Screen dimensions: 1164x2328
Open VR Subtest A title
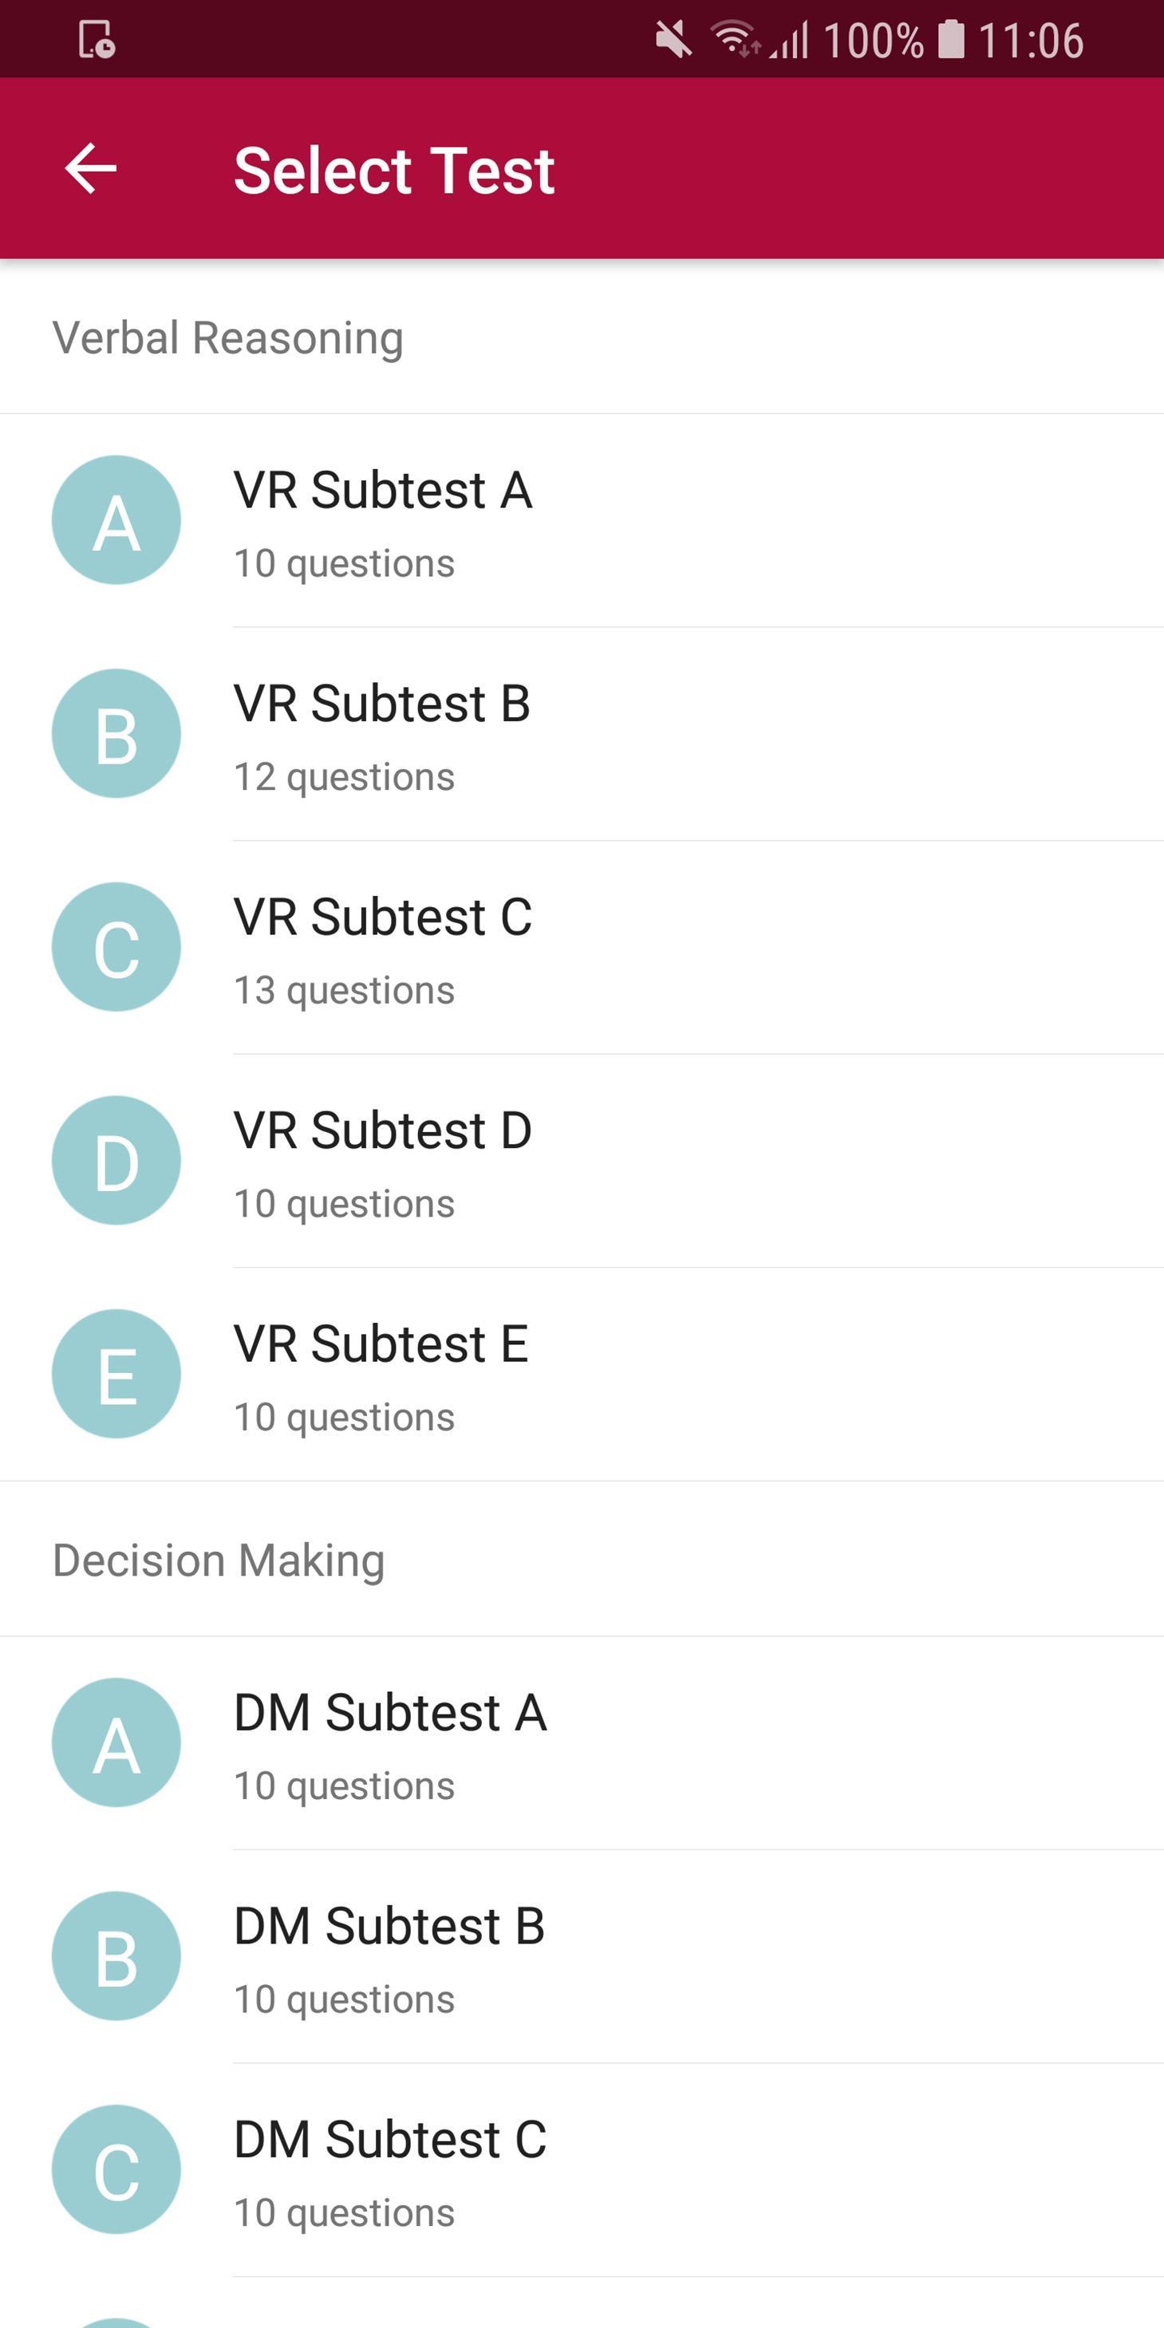tap(383, 491)
